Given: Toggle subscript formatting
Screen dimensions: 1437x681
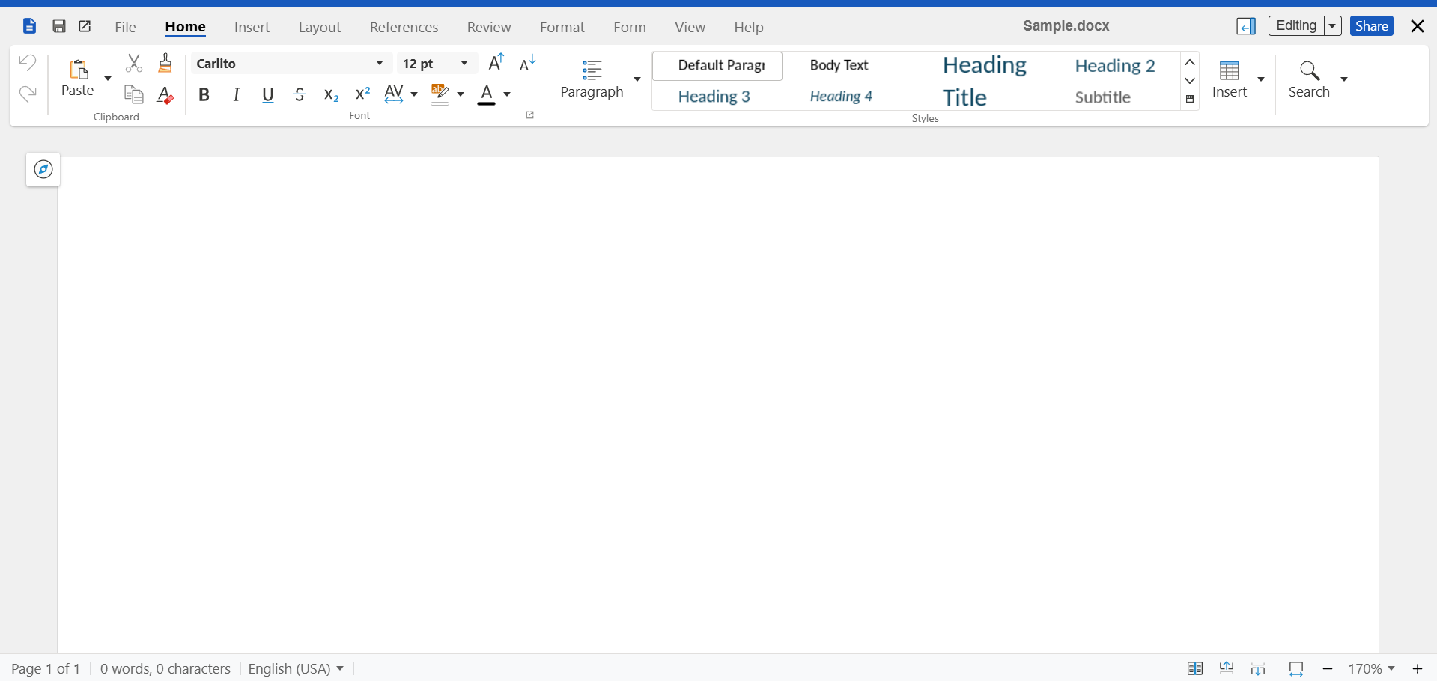Looking at the screenshot, I should coord(330,94).
